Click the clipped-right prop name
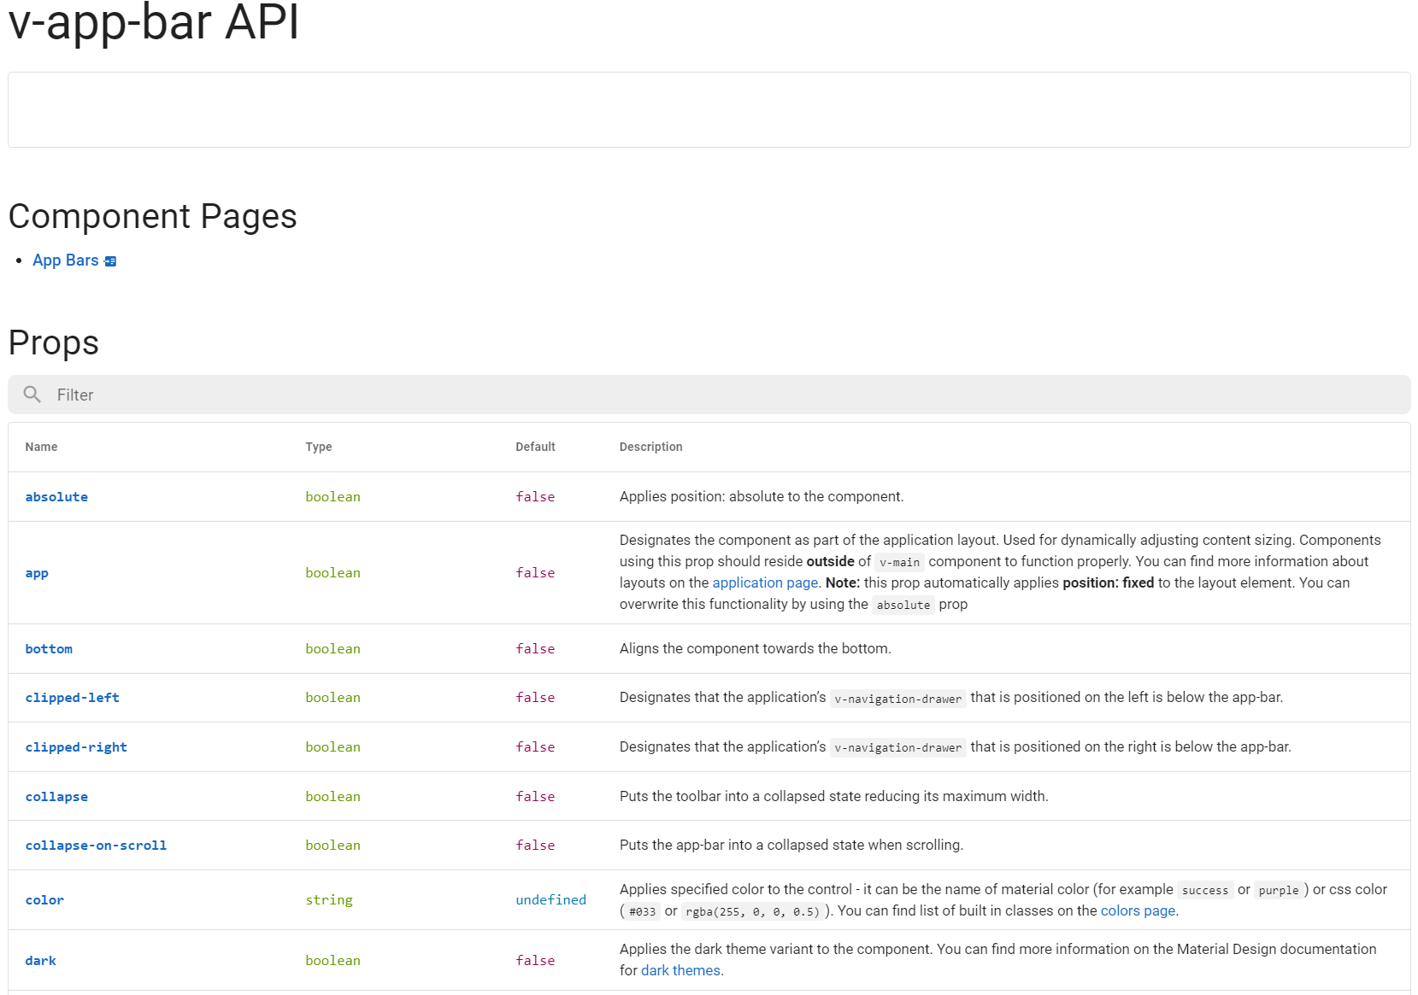This screenshot has height=995, width=1418. 76,747
